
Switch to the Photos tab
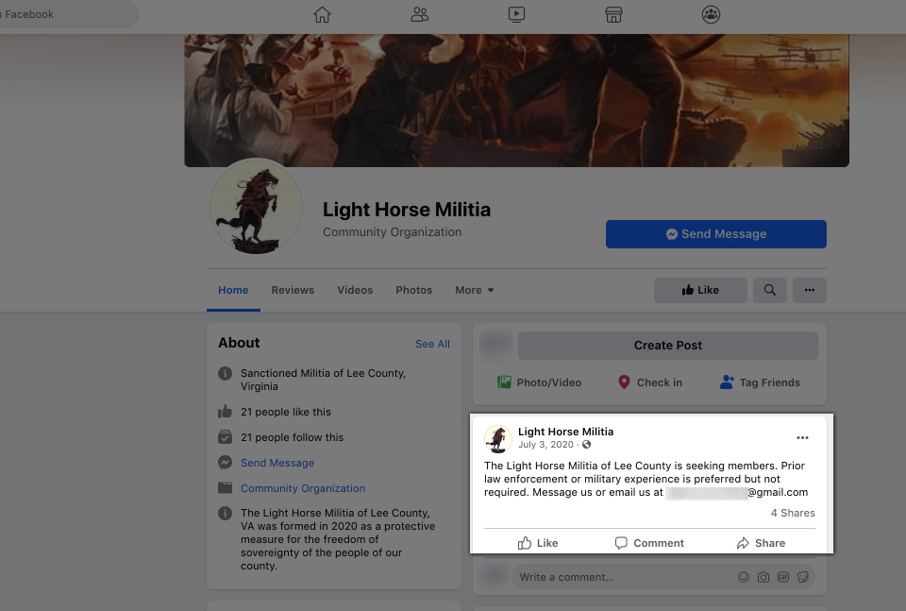coord(413,290)
